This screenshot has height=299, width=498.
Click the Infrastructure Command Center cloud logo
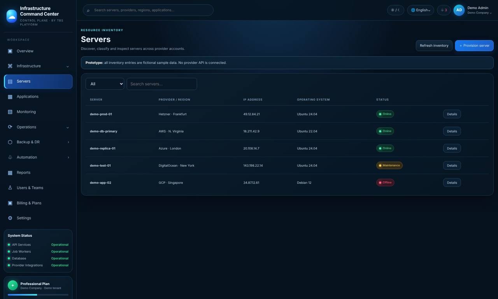point(12,16)
